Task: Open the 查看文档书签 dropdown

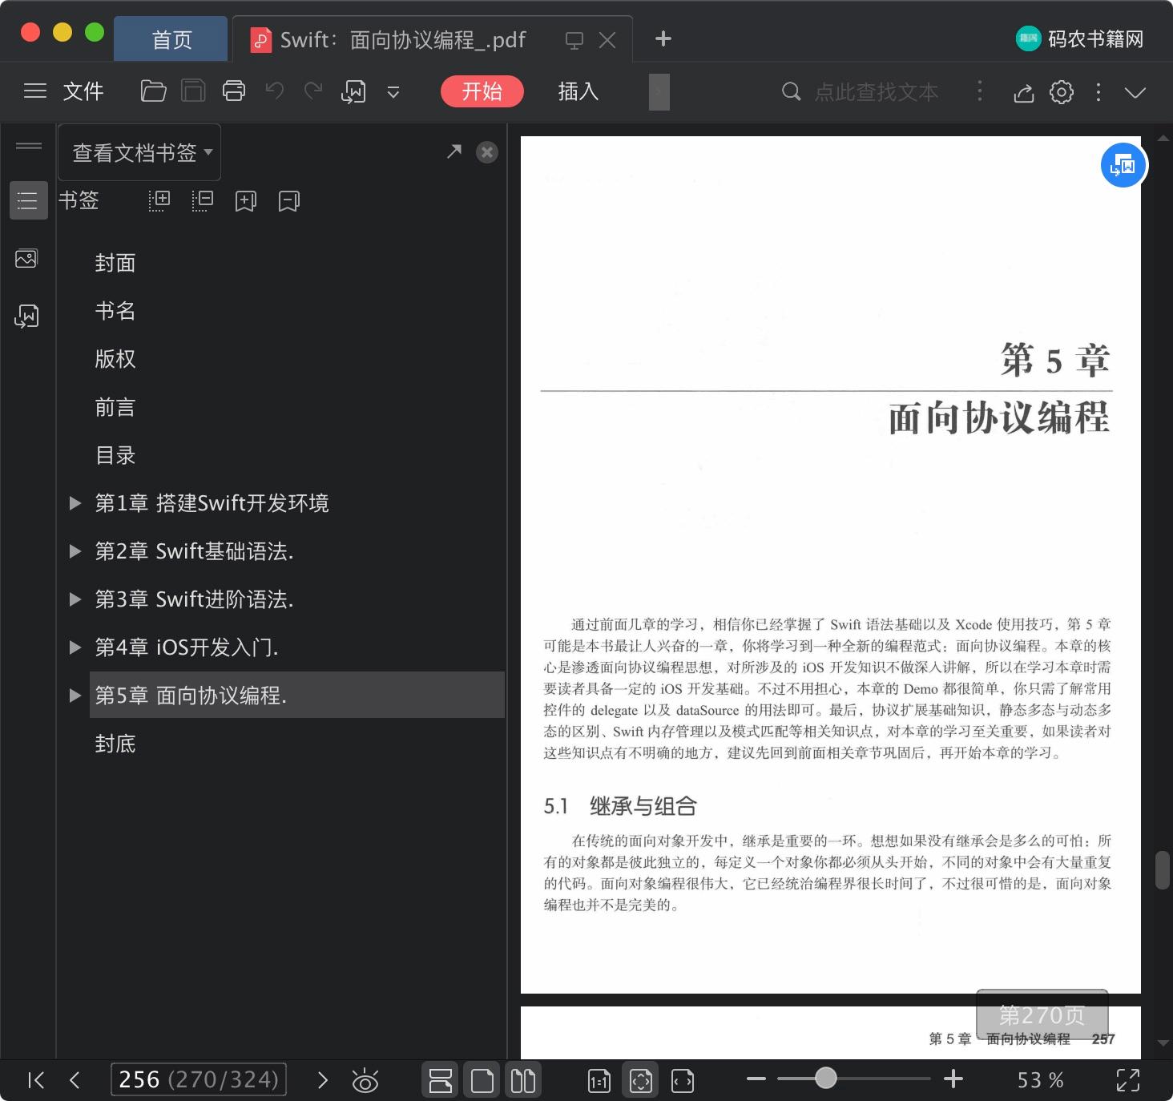Action: click(140, 152)
